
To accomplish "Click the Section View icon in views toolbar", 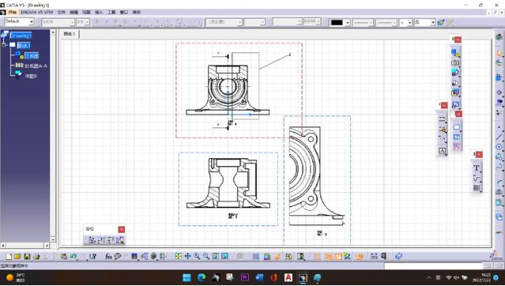I will [x=454, y=62].
